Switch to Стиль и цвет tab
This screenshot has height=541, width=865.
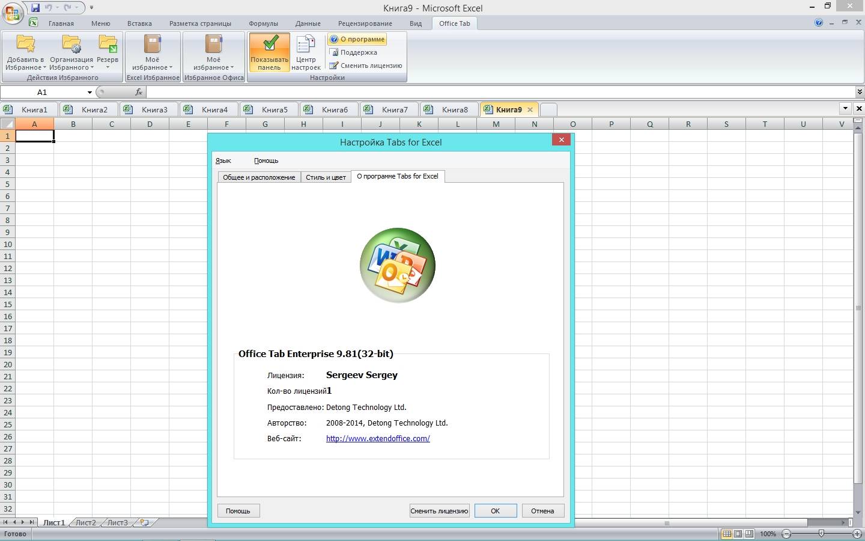[x=326, y=177]
